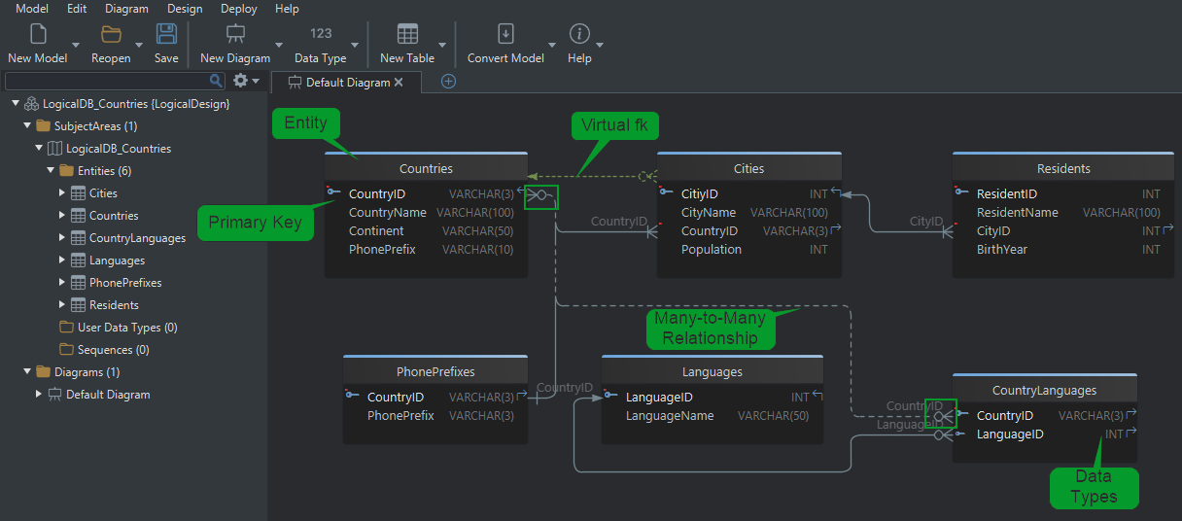Select Languages in the entity tree

pos(117,260)
